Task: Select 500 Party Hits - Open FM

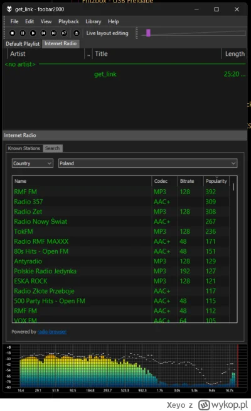Action: point(121,301)
